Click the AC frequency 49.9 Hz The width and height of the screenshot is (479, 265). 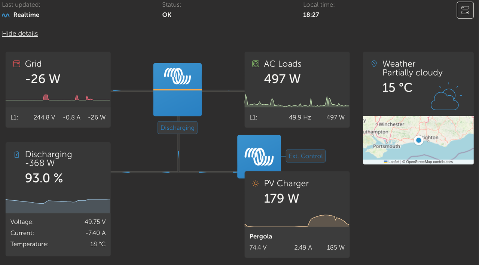pyautogui.click(x=300, y=117)
